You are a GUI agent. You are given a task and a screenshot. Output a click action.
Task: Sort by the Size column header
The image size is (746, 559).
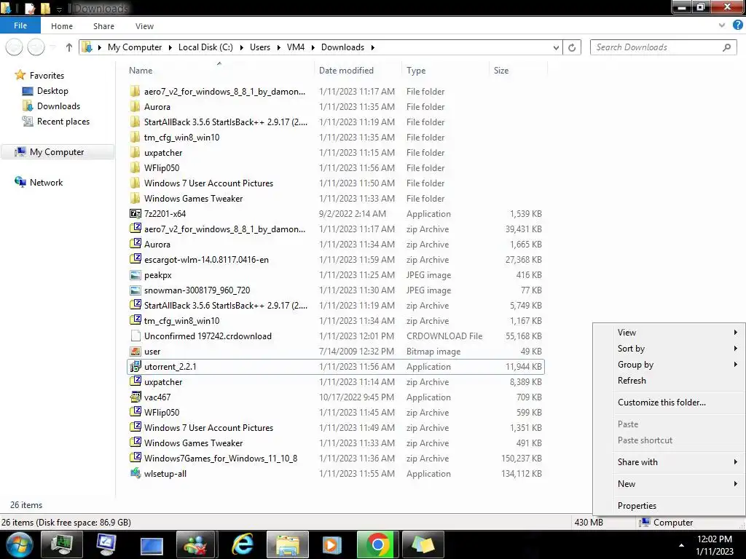(x=518, y=71)
